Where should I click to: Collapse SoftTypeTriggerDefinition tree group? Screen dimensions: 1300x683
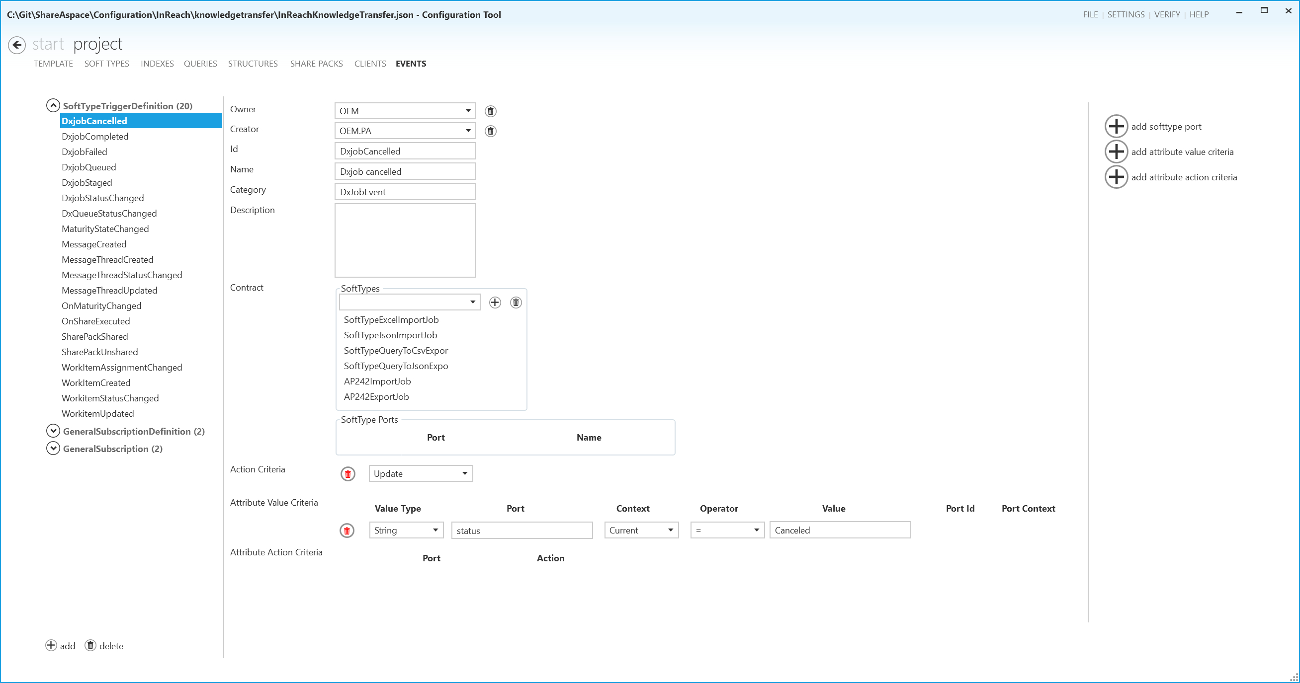[53, 105]
